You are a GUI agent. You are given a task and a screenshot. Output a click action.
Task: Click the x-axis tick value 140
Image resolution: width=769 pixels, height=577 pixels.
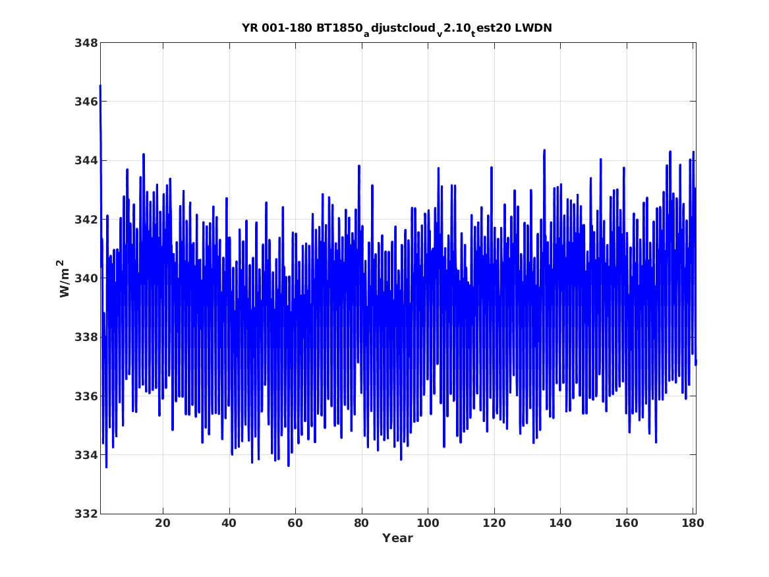click(560, 523)
